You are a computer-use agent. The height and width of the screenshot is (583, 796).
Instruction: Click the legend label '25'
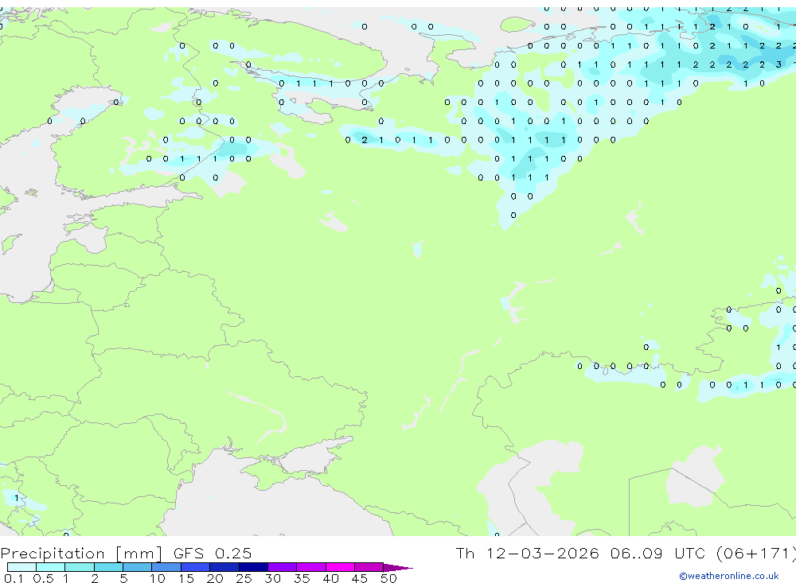coord(244,578)
